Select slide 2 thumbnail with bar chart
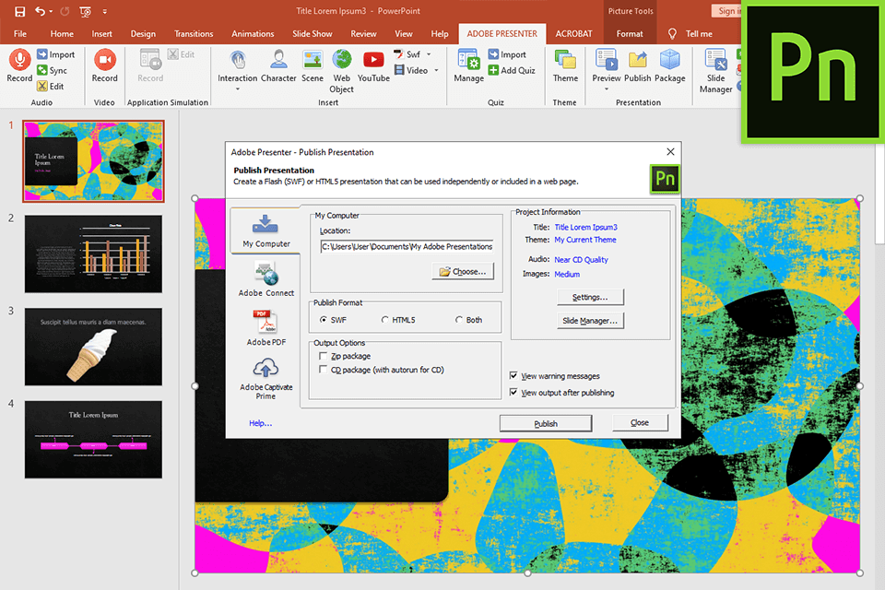Screen dimensions: 885x590 tap(93, 254)
